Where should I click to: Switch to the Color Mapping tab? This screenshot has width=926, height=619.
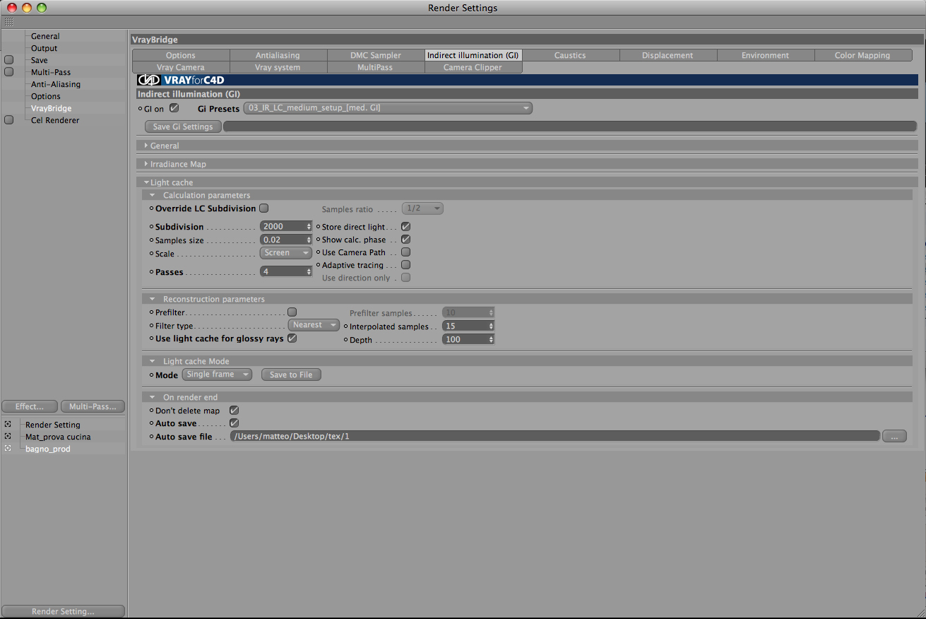click(862, 55)
